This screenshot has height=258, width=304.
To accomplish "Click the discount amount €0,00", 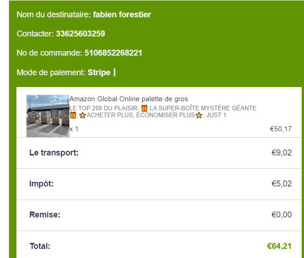I will click(x=282, y=215).
